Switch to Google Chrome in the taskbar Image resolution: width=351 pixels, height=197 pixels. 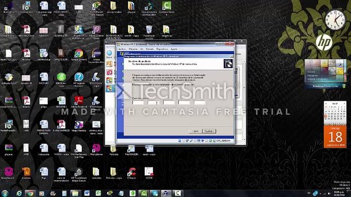30,193
